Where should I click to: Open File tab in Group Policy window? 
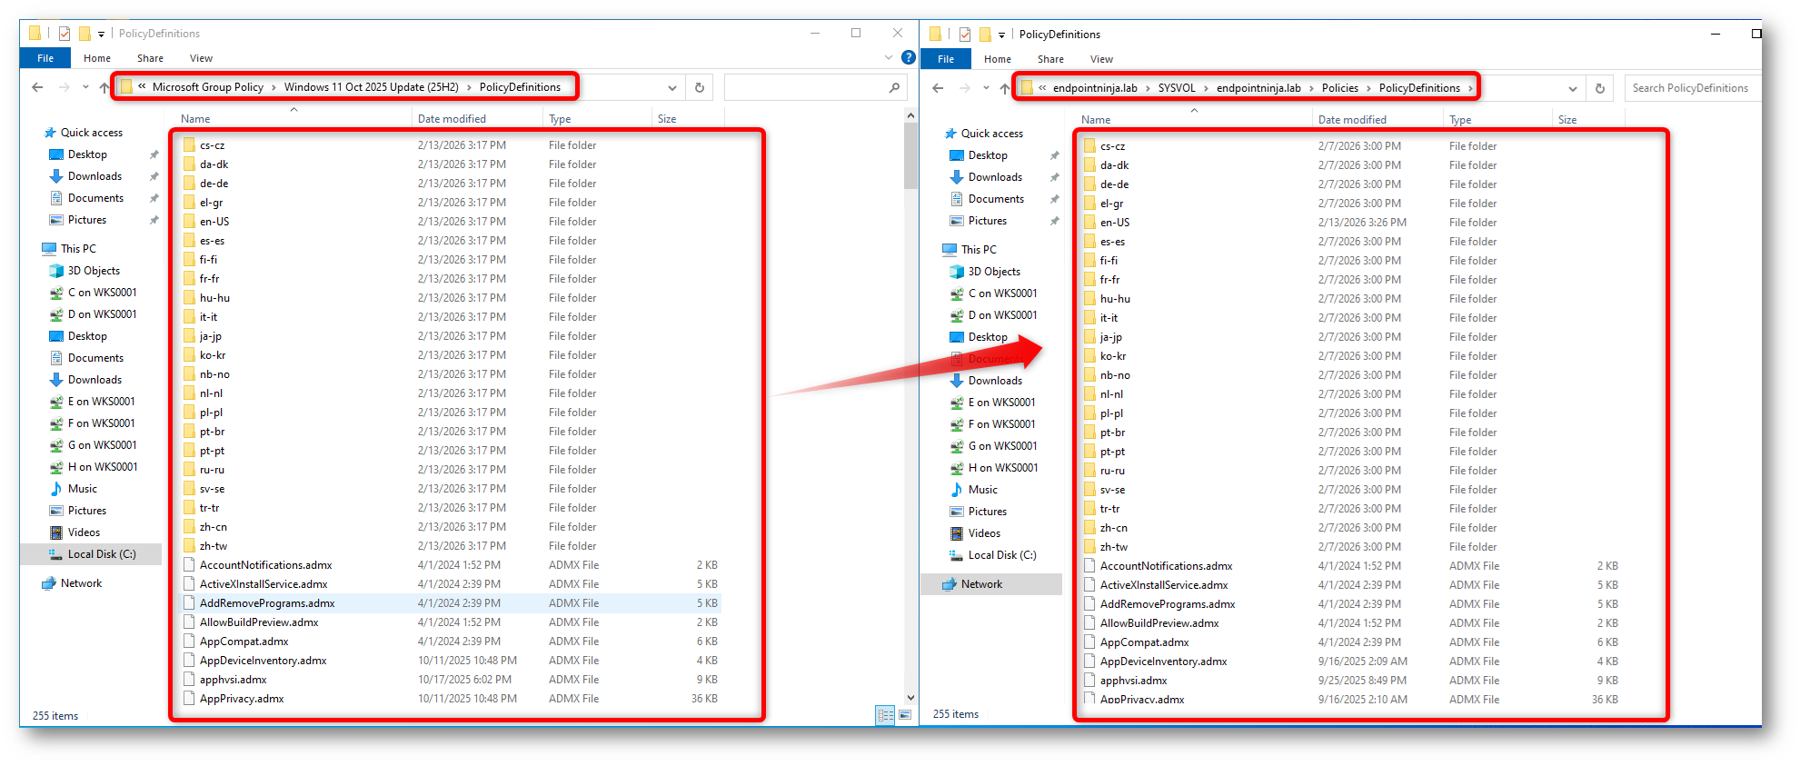click(x=45, y=58)
